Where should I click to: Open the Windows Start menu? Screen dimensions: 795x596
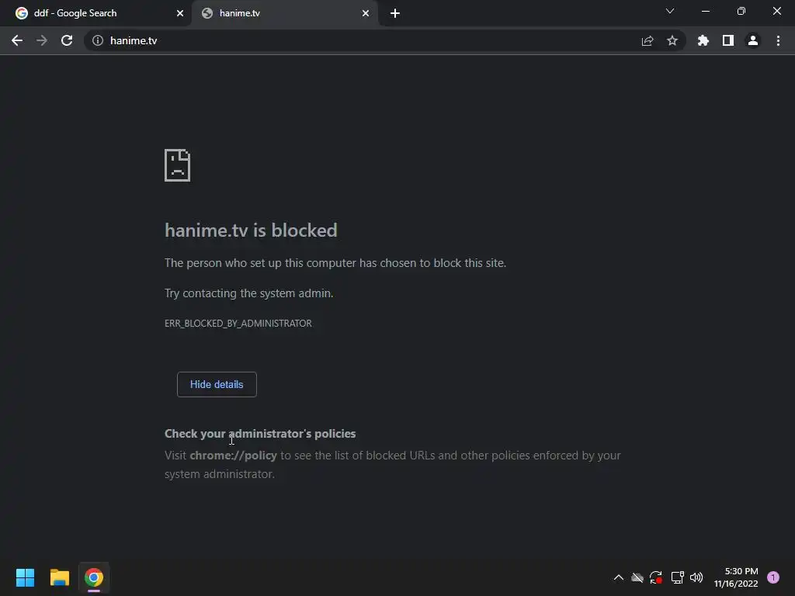pyautogui.click(x=25, y=577)
